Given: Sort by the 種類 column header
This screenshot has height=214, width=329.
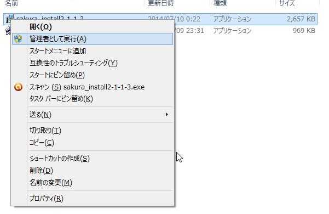Looking at the screenshot, I should [220, 3].
